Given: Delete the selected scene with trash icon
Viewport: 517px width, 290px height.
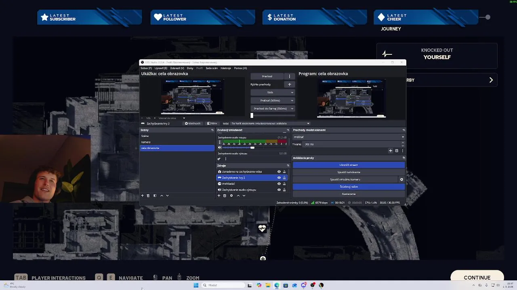Looking at the screenshot, I should pyautogui.click(x=148, y=195).
